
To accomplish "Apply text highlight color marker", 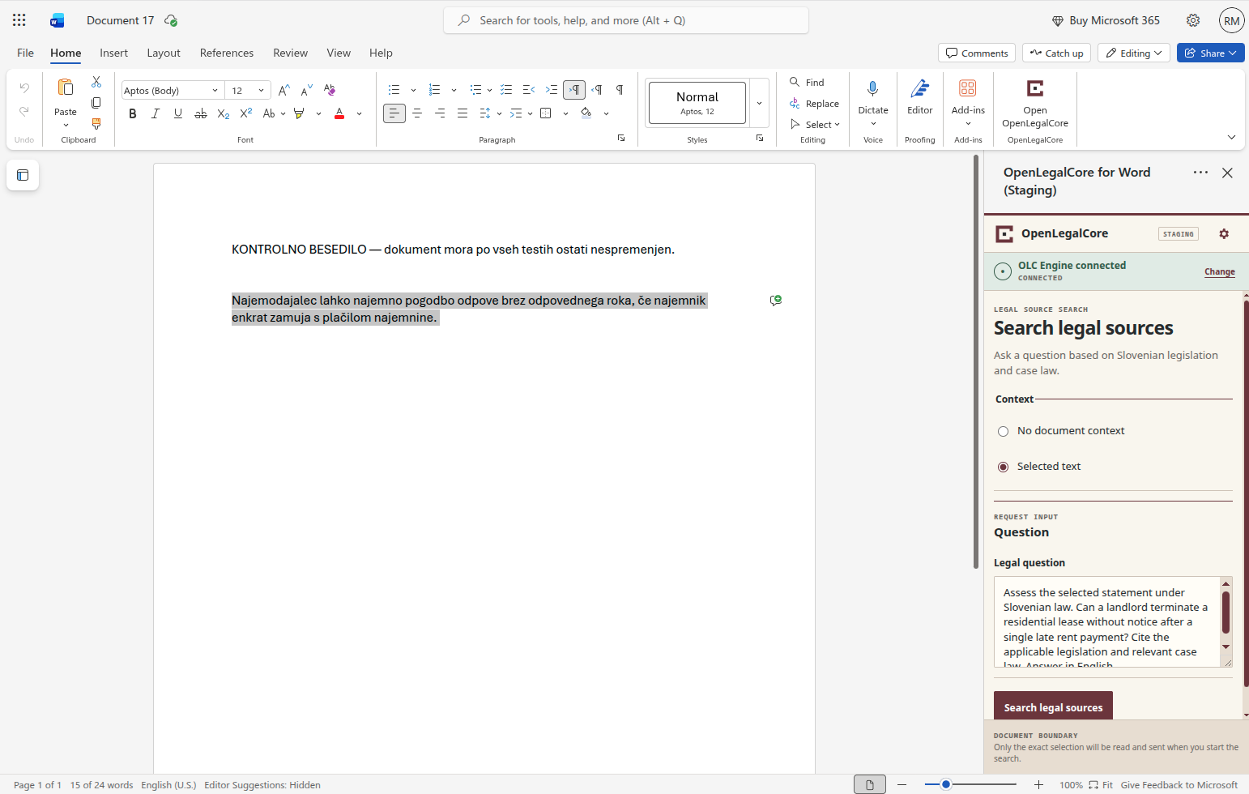I will pyautogui.click(x=300, y=113).
